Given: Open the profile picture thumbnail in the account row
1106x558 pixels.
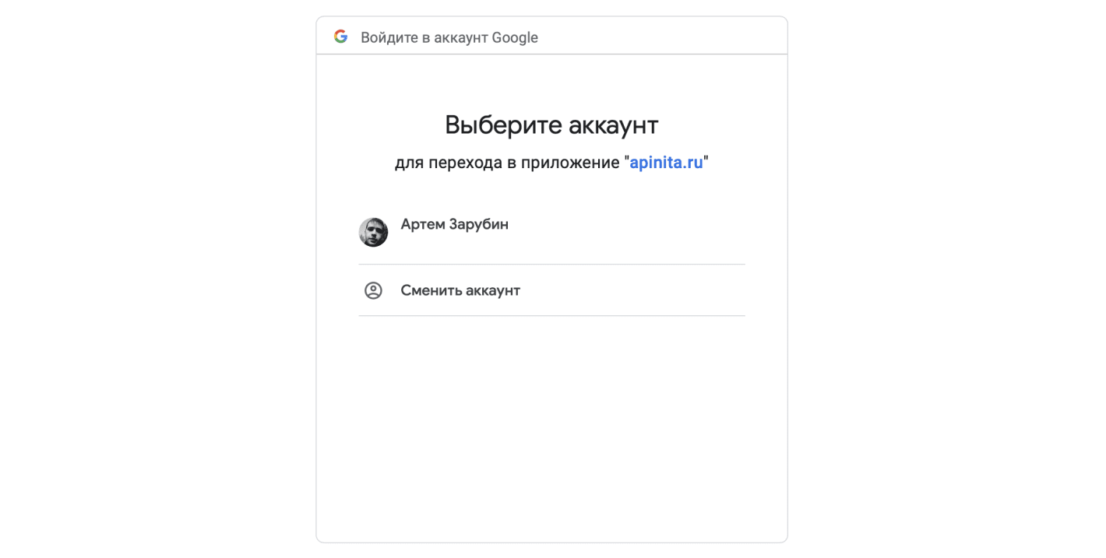Looking at the screenshot, I should pyautogui.click(x=373, y=232).
